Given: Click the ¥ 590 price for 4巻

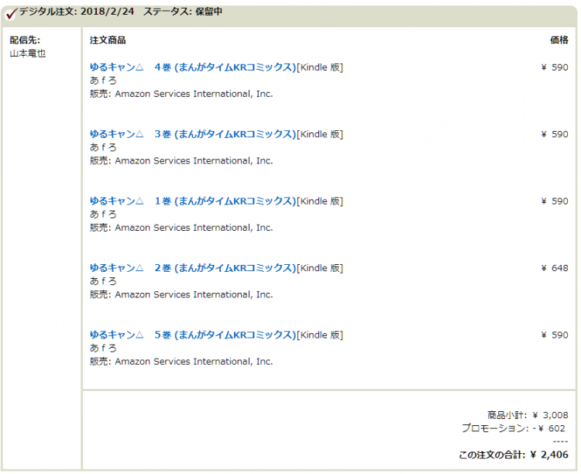Looking at the screenshot, I should [555, 67].
